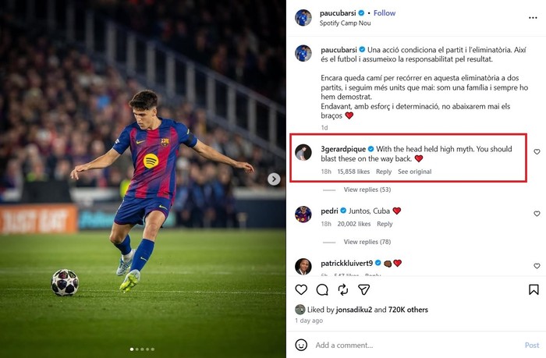Screen dimensions: 546x358
Task: Like 3gerardpique's comment
Action: (537, 152)
